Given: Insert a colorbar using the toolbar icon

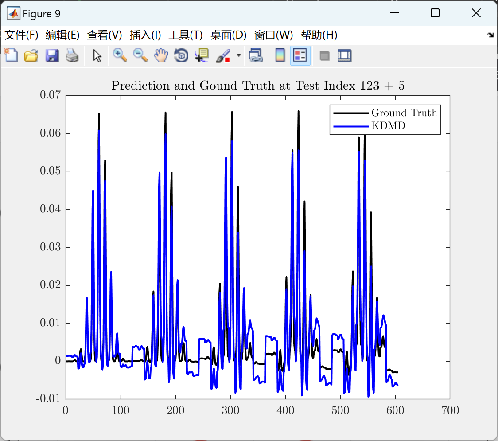Looking at the screenshot, I should [280, 55].
